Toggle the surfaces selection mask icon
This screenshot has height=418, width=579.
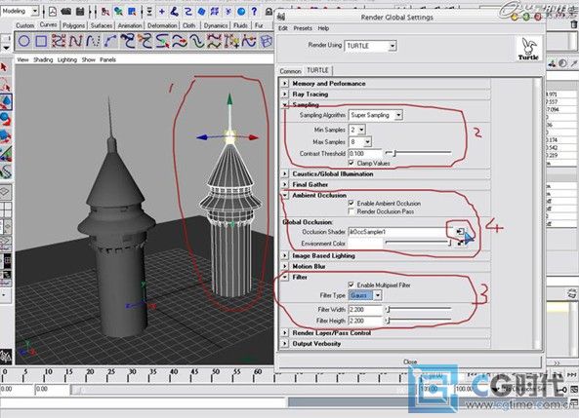click(x=201, y=12)
